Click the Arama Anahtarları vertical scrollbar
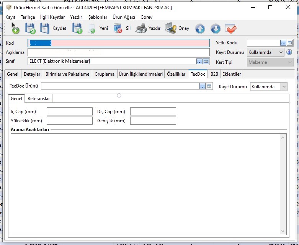The image size is (299, 245). 283,183
